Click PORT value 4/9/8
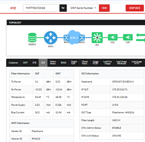The height and width of the screenshot is (142, 145). (115, 105)
